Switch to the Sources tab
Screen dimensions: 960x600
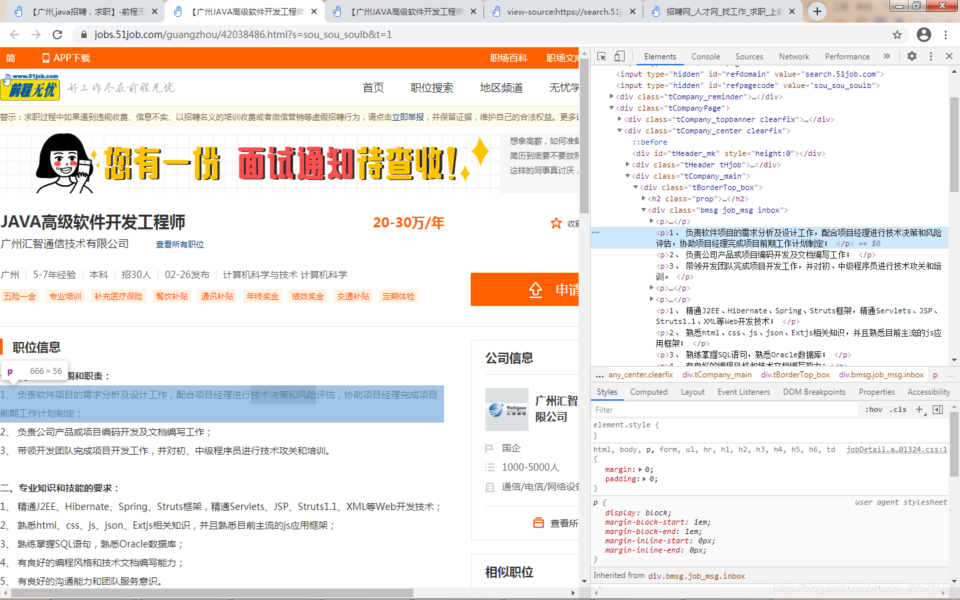tap(749, 57)
